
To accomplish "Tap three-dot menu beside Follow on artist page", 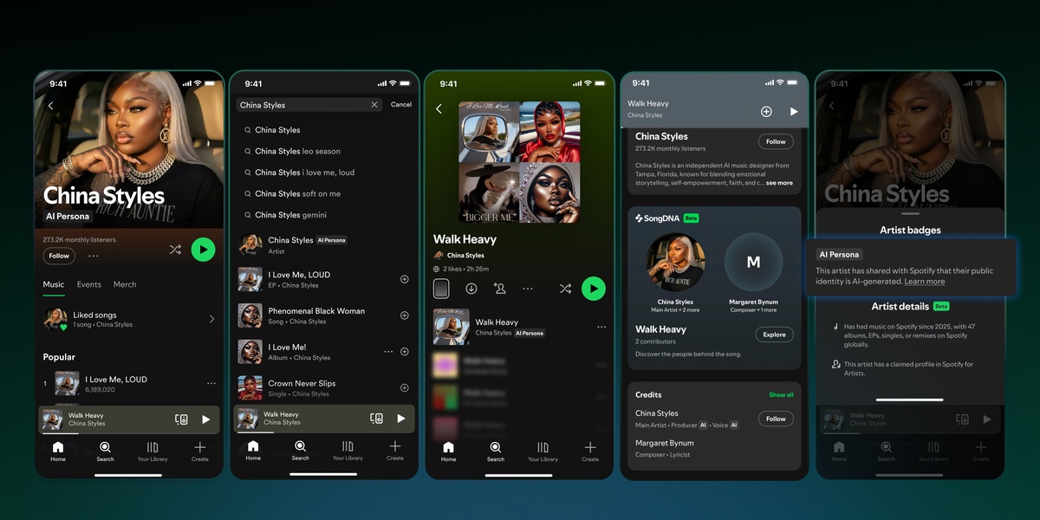I will [x=94, y=256].
